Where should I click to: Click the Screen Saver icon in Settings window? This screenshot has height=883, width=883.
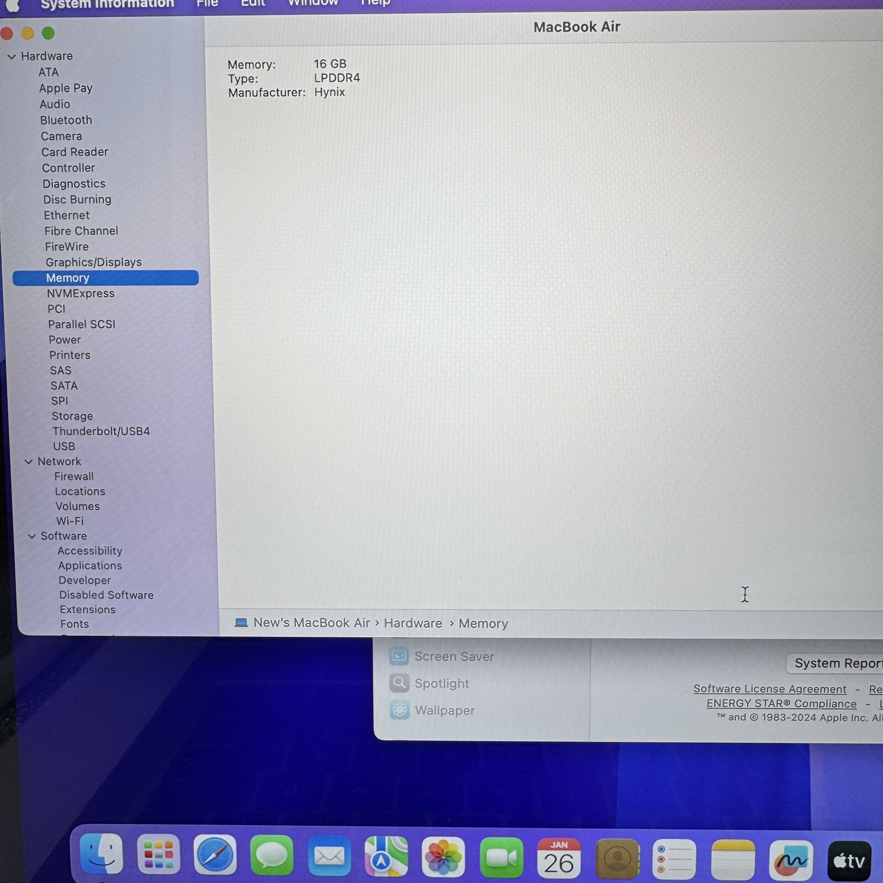click(x=399, y=656)
